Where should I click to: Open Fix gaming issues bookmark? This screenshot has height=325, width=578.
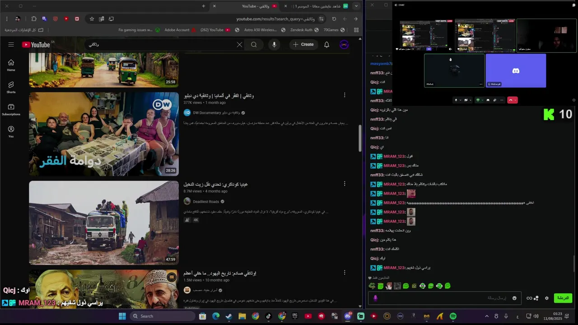pos(139,30)
